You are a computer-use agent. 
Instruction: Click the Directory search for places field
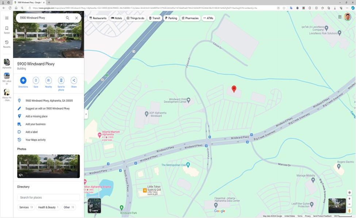48,197
